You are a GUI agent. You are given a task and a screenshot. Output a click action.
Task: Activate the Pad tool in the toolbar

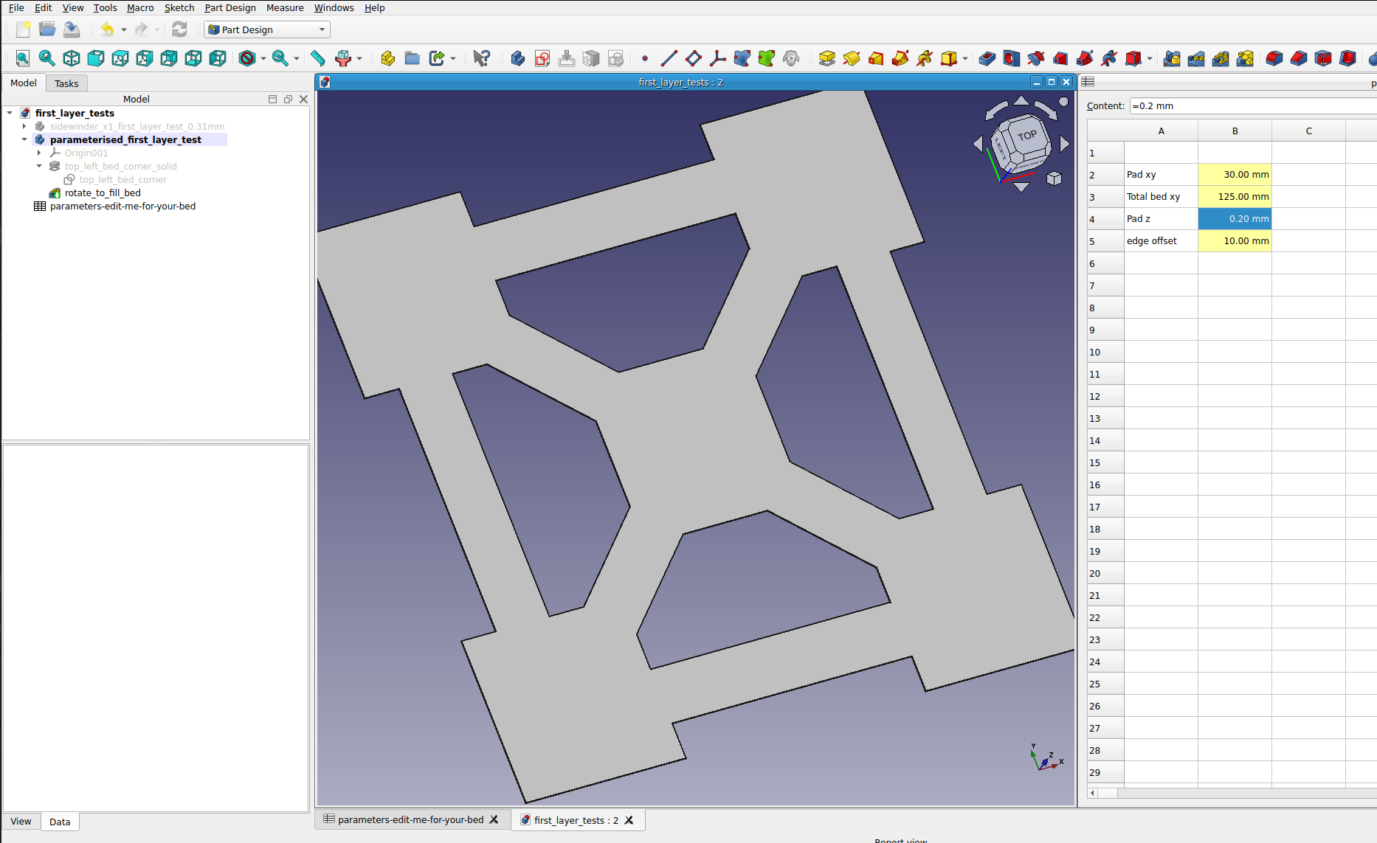[x=827, y=58]
